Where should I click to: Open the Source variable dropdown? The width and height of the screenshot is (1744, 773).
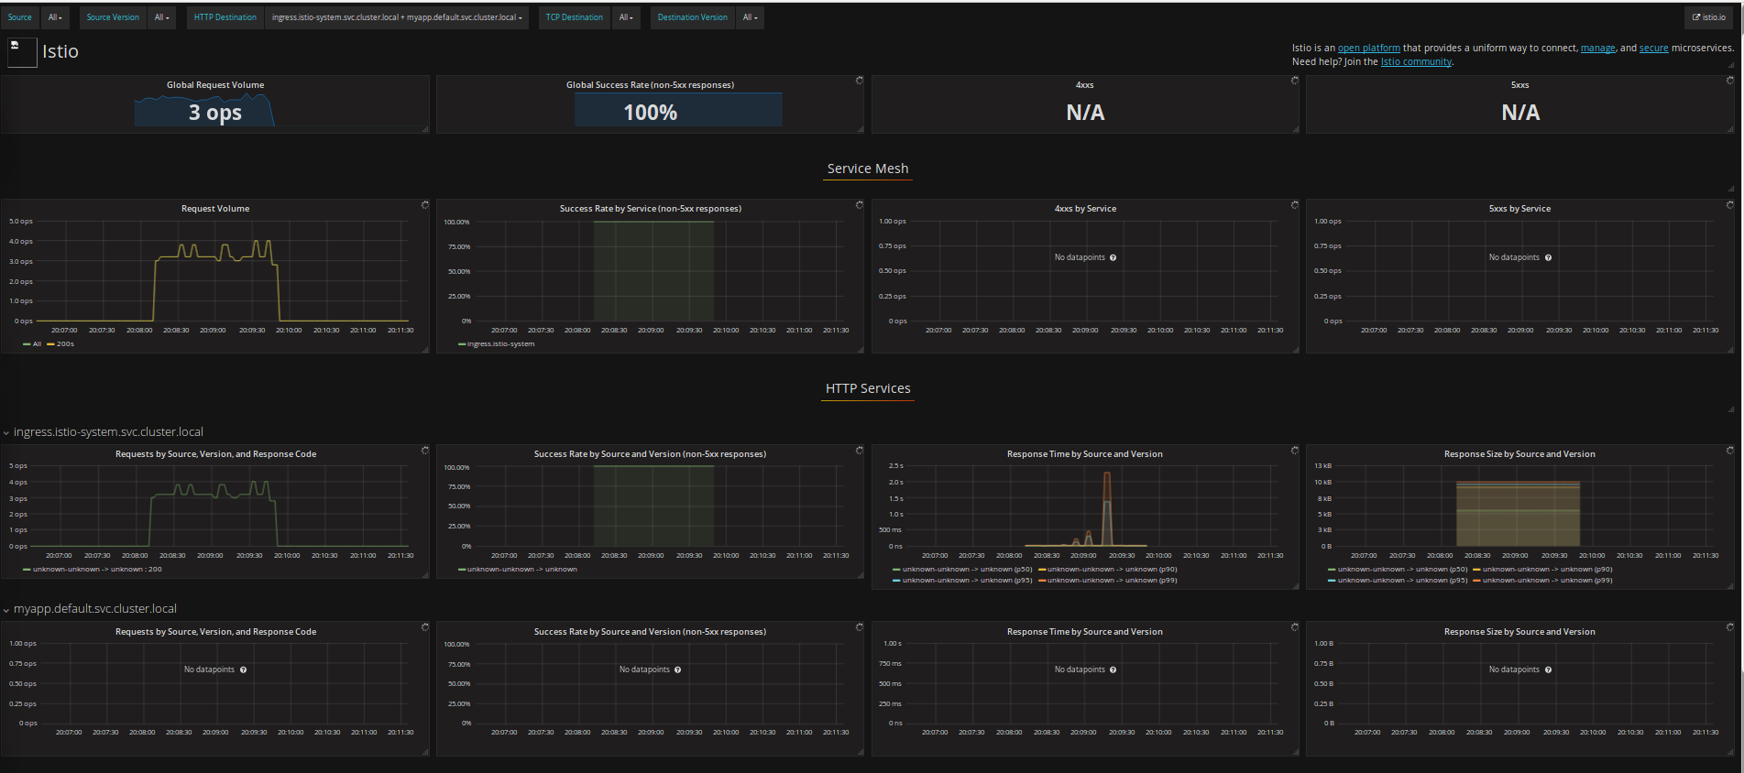coord(55,17)
